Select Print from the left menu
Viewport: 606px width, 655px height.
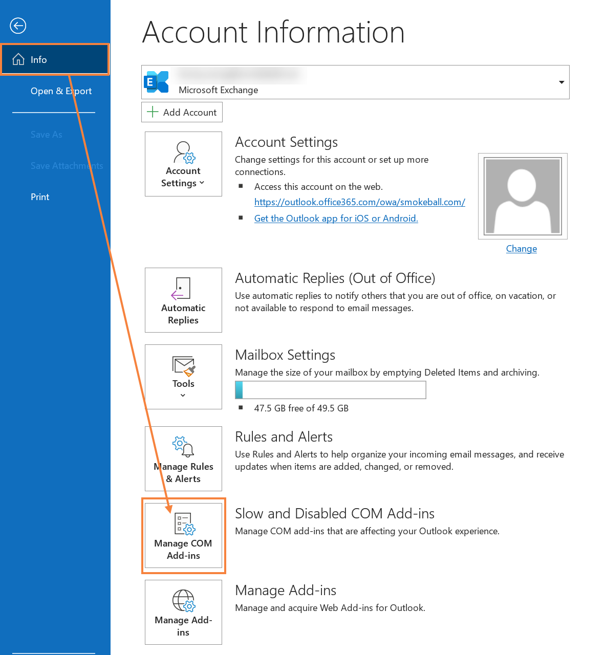pyautogui.click(x=40, y=197)
